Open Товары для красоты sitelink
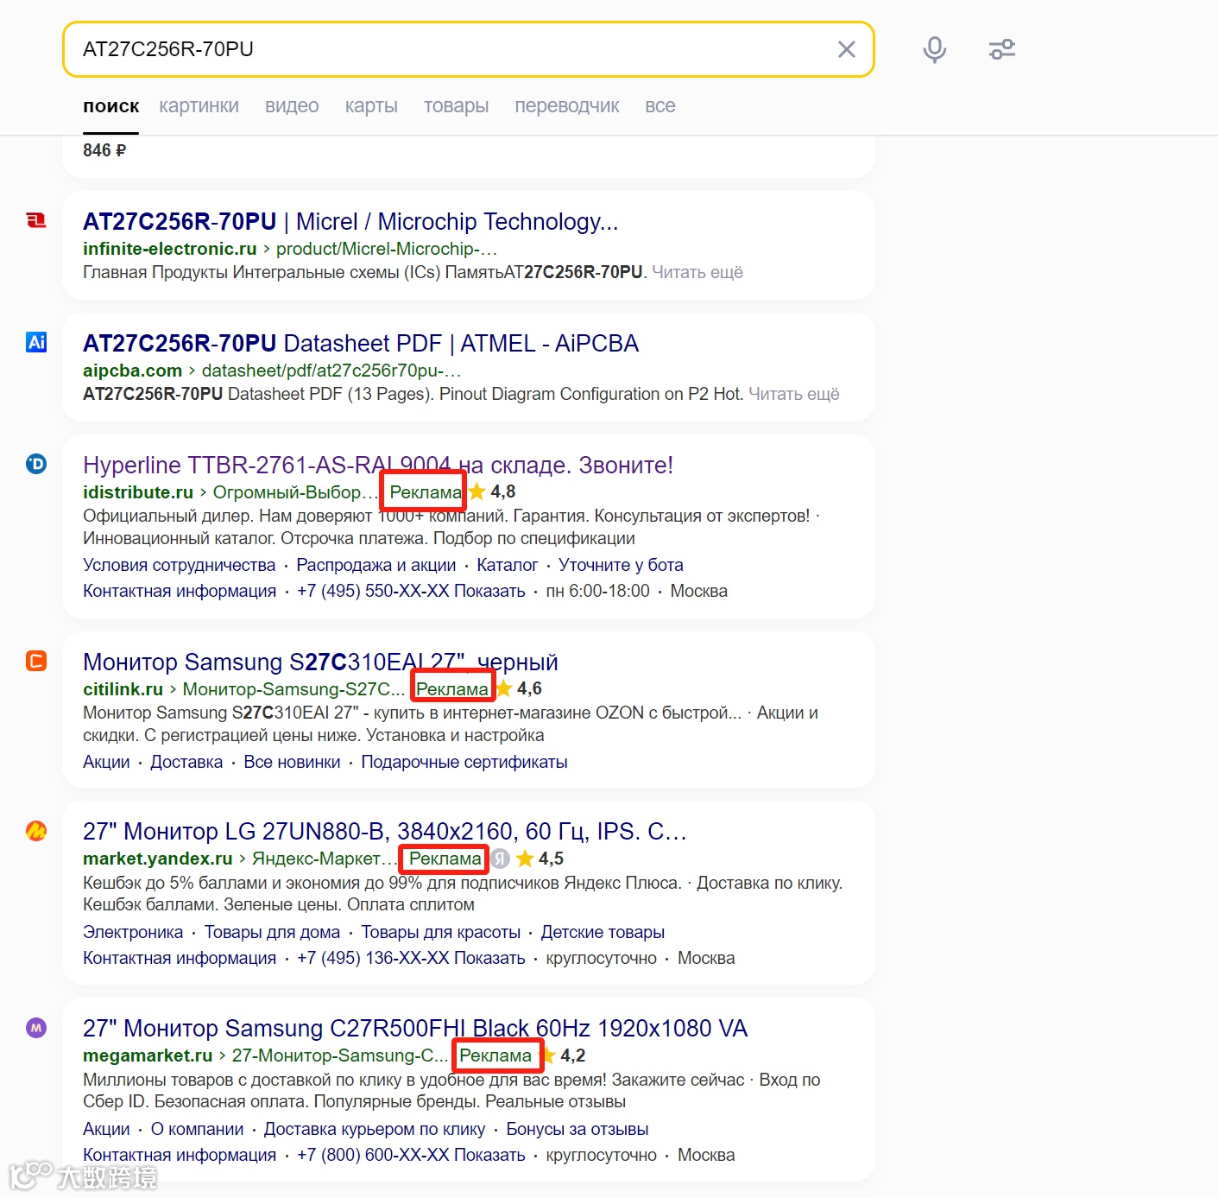 pyautogui.click(x=441, y=932)
